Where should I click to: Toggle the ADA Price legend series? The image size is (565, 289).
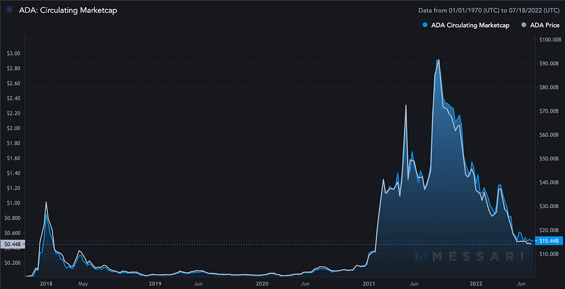(x=540, y=25)
